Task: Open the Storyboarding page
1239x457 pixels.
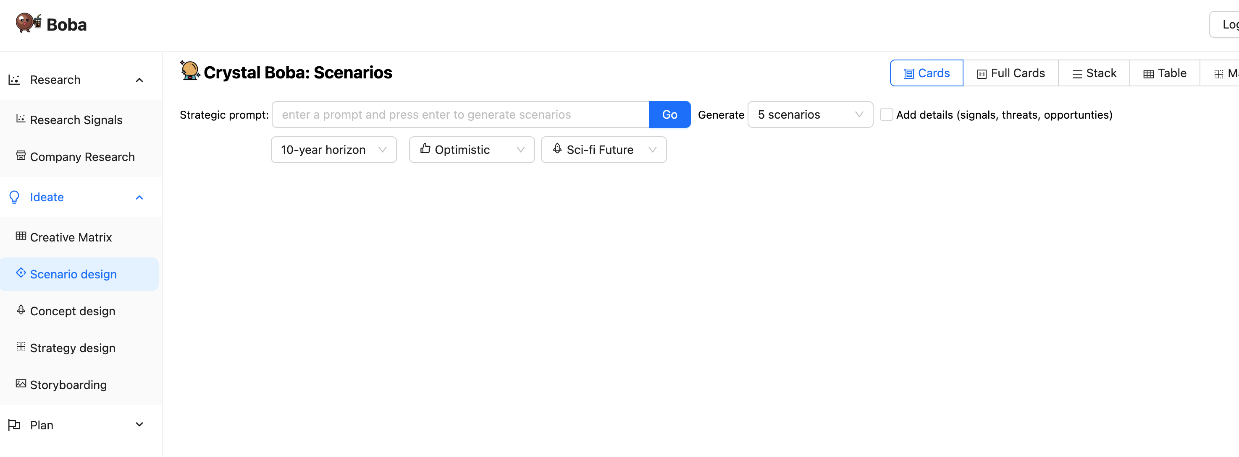Action: (x=68, y=385)
